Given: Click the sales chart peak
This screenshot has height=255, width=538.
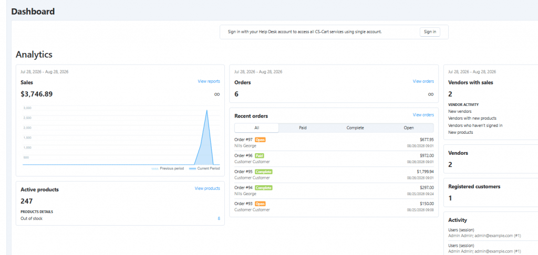Looking at the screenshot, I should 206,110.
